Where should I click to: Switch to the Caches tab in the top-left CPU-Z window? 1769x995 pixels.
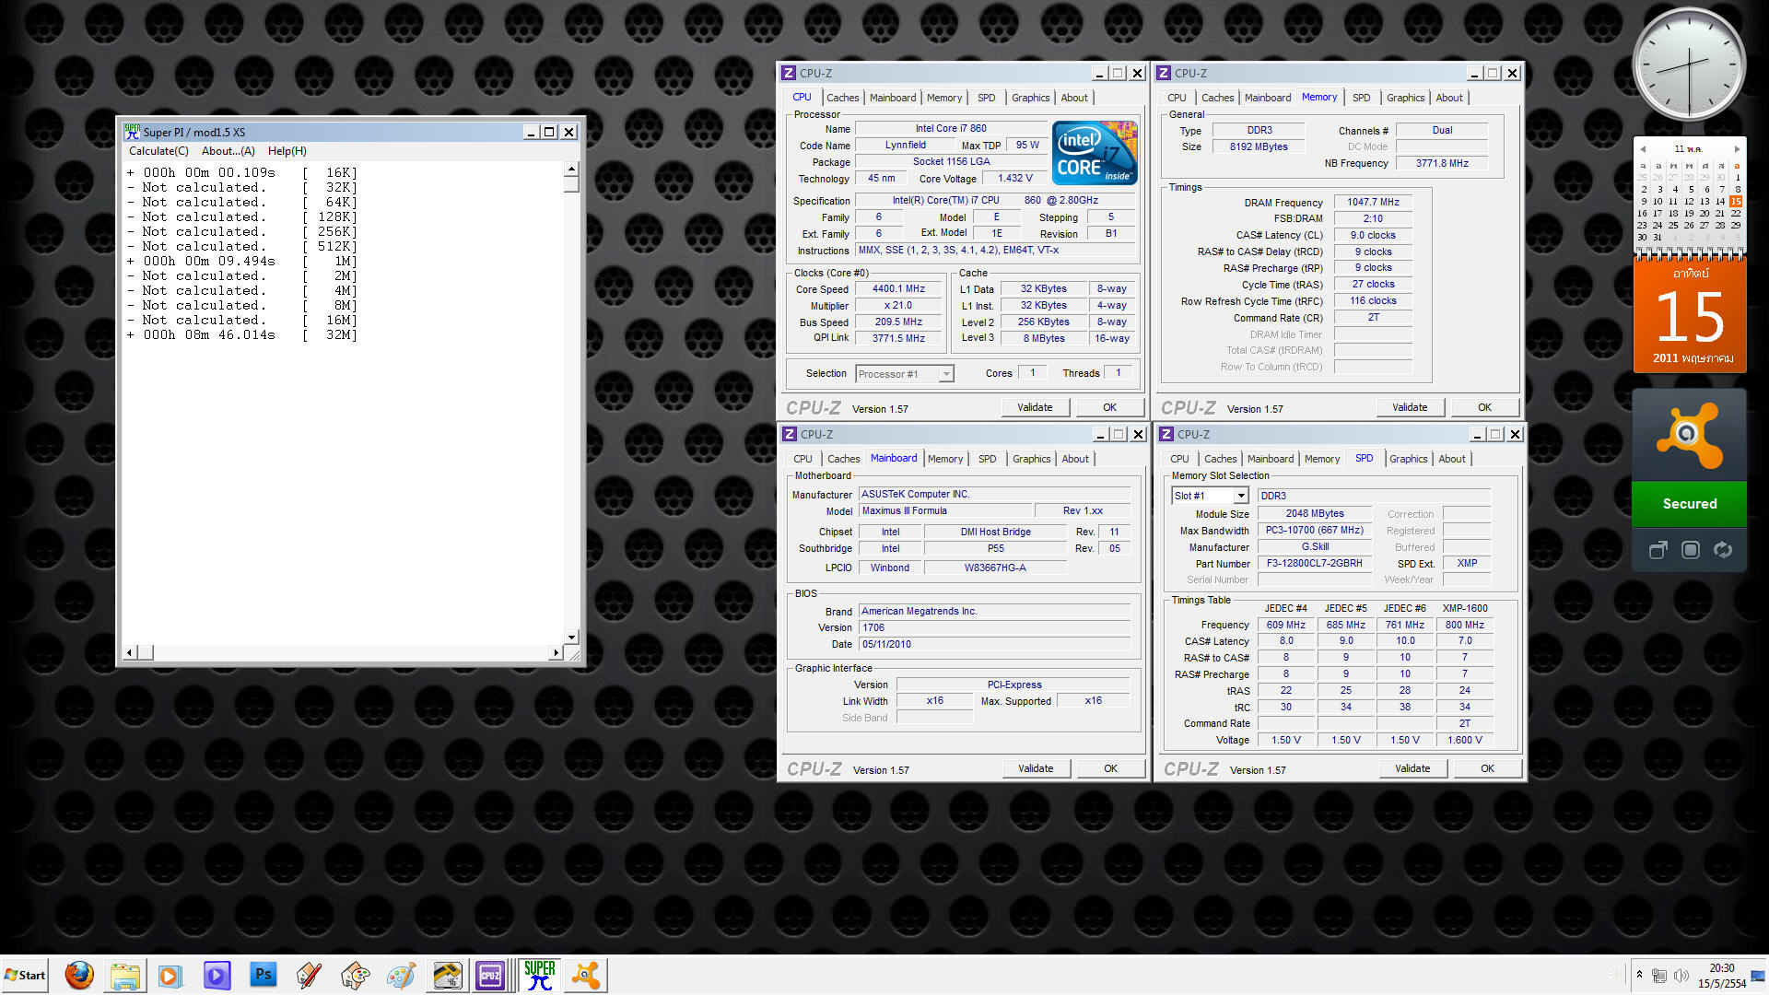(842, 98)
